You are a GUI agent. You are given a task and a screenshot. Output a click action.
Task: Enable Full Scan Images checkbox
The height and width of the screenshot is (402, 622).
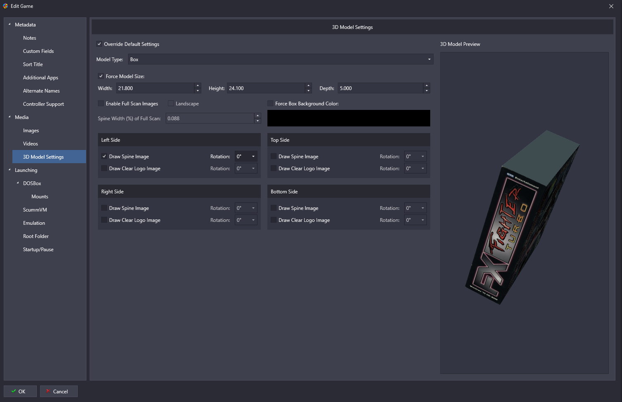pos(101,103)
